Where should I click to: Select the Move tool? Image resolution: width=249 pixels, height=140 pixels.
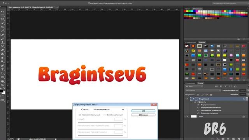pyautogui.click(x=2, y=12)
